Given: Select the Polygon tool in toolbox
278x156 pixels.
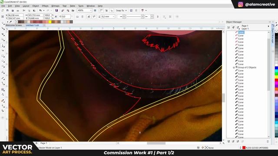Looking at the screenshot, I should coord(3,66).
